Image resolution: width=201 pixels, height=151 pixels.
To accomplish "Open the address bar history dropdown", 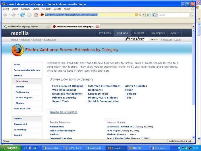I will pyautogui.click(x=144, y=15).
